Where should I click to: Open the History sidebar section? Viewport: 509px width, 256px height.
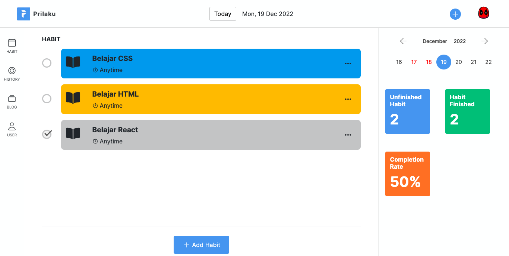pos(12,74)
